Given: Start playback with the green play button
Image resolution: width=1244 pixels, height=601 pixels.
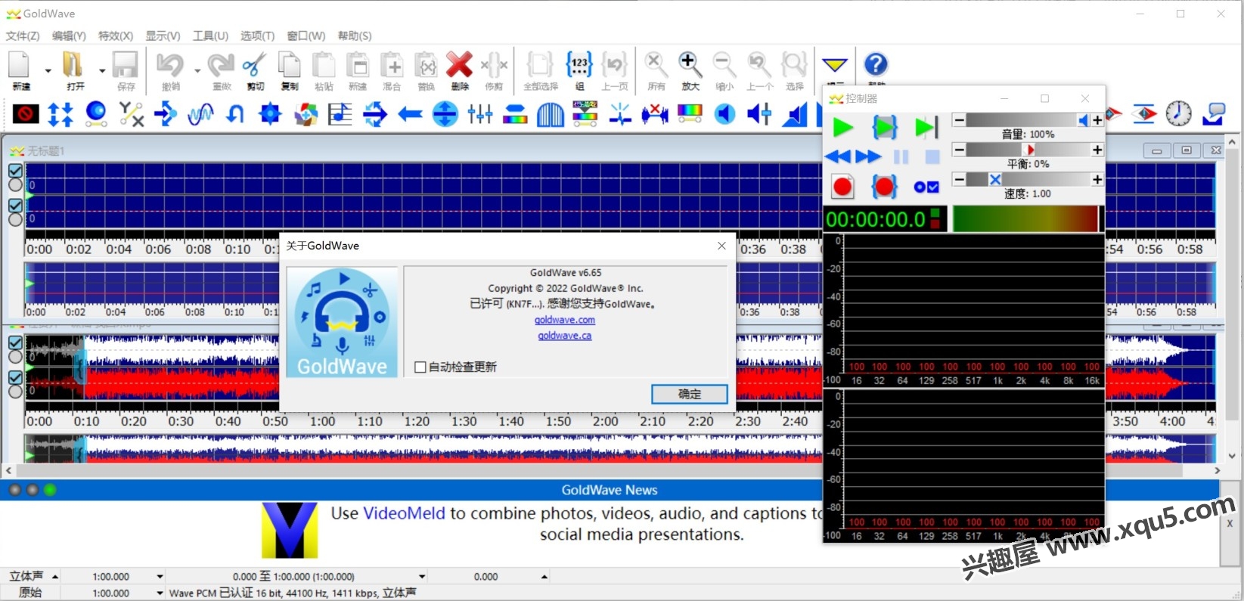Looking at the screenshot, I should pos(842,127).
